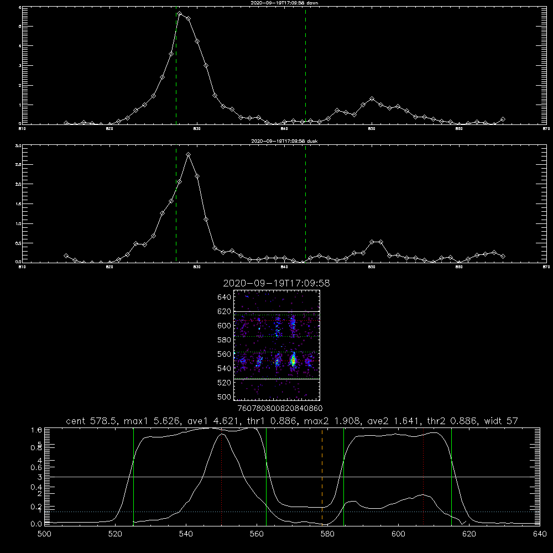Click the dawn plot title text

284,3
